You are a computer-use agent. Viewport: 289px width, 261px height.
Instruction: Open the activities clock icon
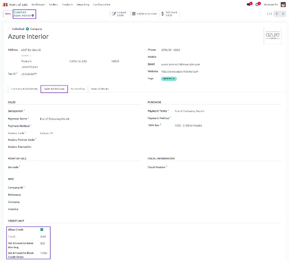coord(258,5)
